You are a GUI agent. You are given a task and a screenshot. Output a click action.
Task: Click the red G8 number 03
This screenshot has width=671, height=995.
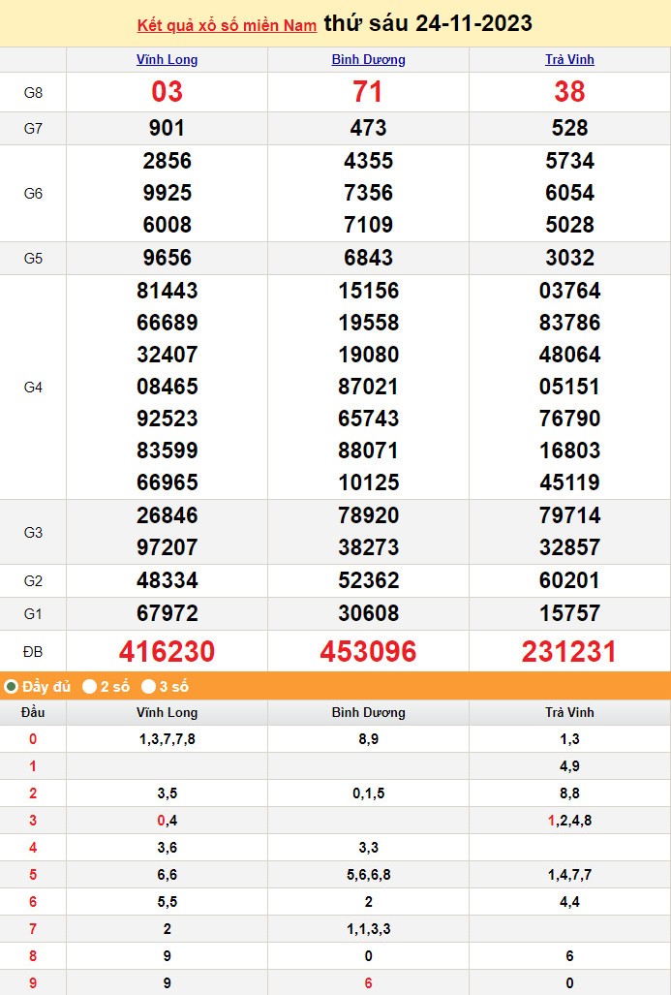pos(167,92)
